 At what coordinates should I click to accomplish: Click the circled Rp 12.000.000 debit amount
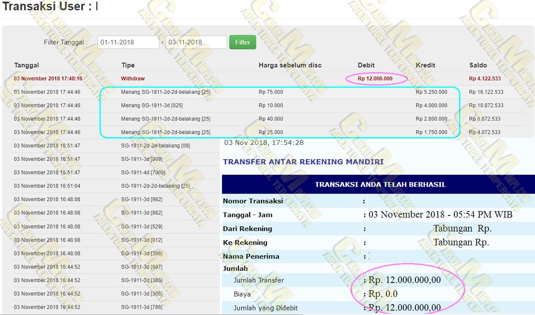click(x=375, y=79)
